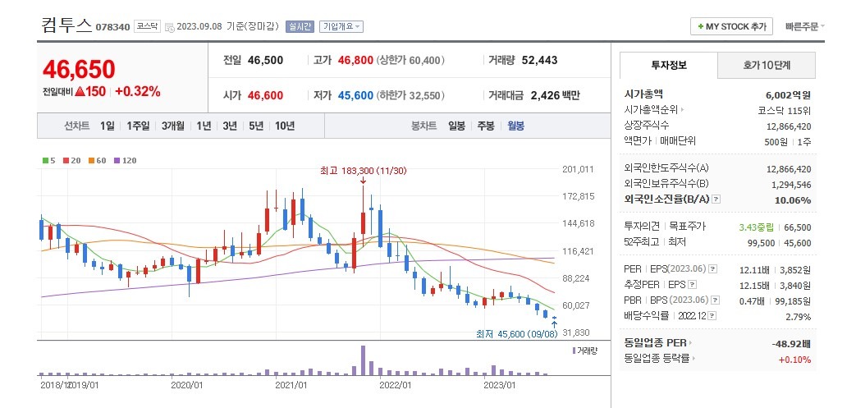Image resolution: width=856 pixels, height=408 pixels.
Task: Click the 2021/01 label on chart axis
Action: point(291,385)
